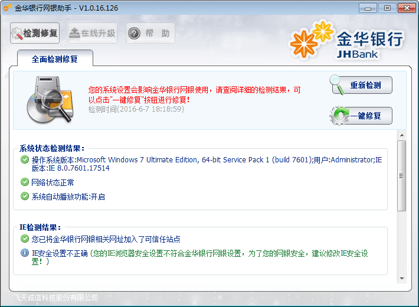
Task: Select the IE安全设置不正确 warning text
Action: (199, 257)
